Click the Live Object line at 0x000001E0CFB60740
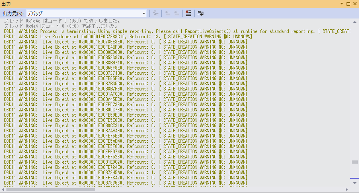 coord(126,152)
